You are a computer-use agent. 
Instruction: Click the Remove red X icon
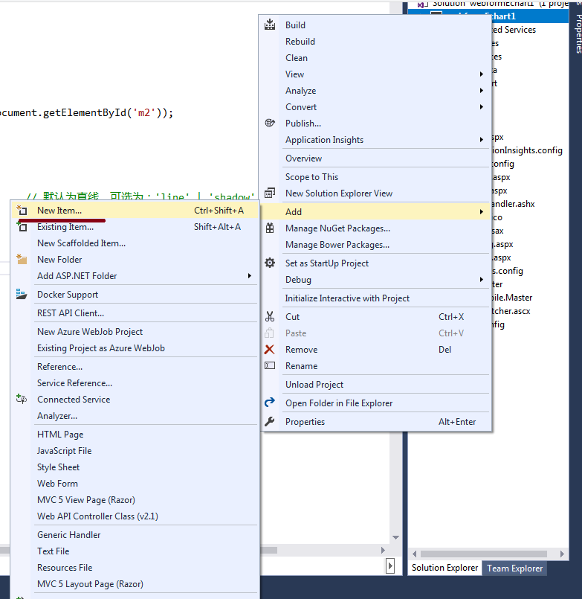point(271,349)
